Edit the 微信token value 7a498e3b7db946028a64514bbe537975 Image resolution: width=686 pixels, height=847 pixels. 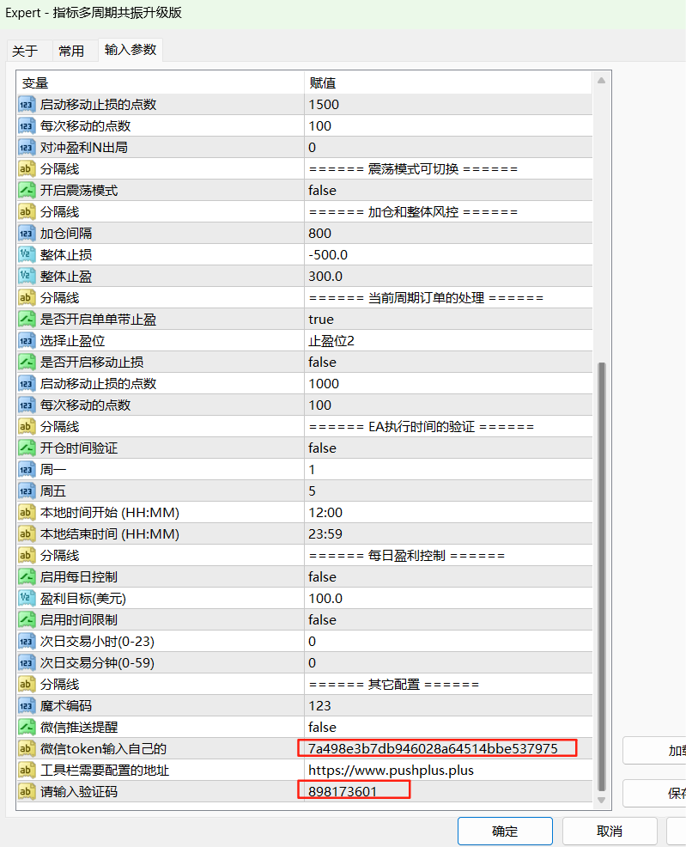(x=448, y=749)
